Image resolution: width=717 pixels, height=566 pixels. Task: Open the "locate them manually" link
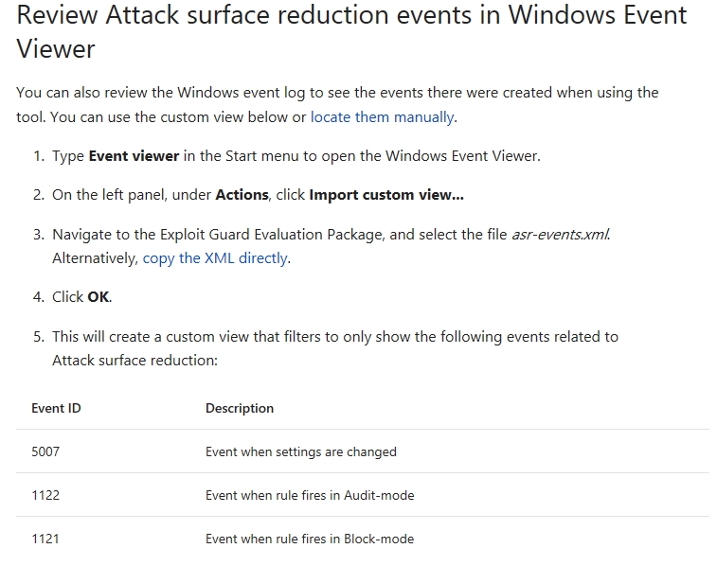point(382,117)
